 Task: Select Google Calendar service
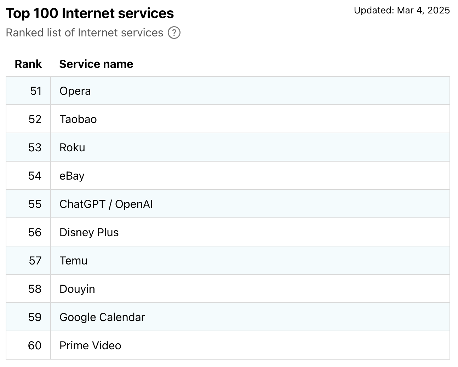pyautogui.click(x=102, y=317)
